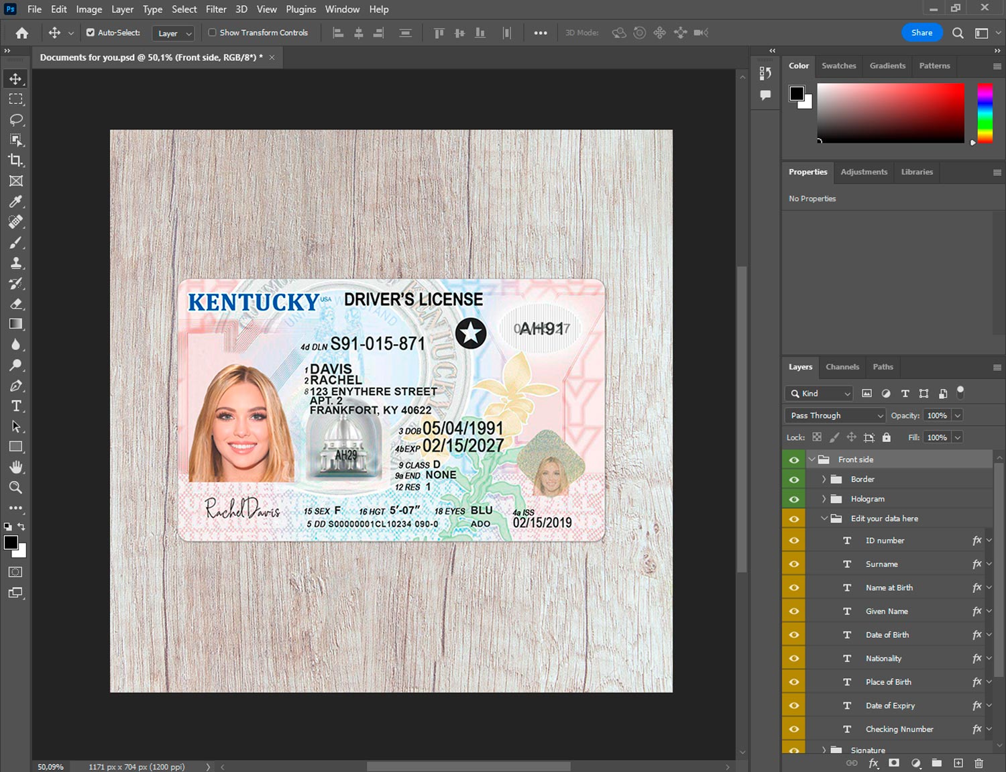Viewport: 1006px width, 772px height.
Task: Expand the Hologram layer group
Action: 824,499
